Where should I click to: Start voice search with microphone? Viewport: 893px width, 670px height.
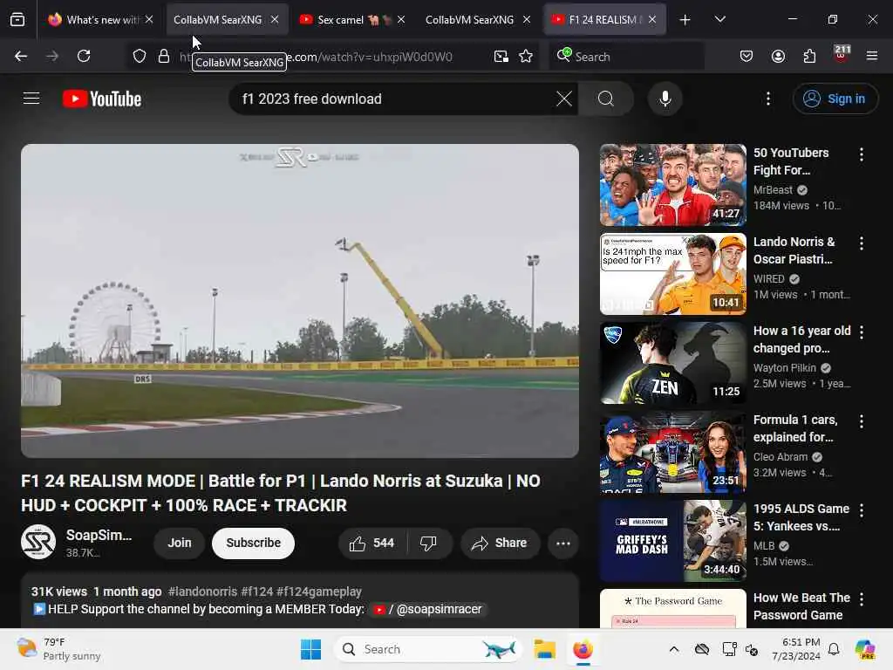click(665, 99)
